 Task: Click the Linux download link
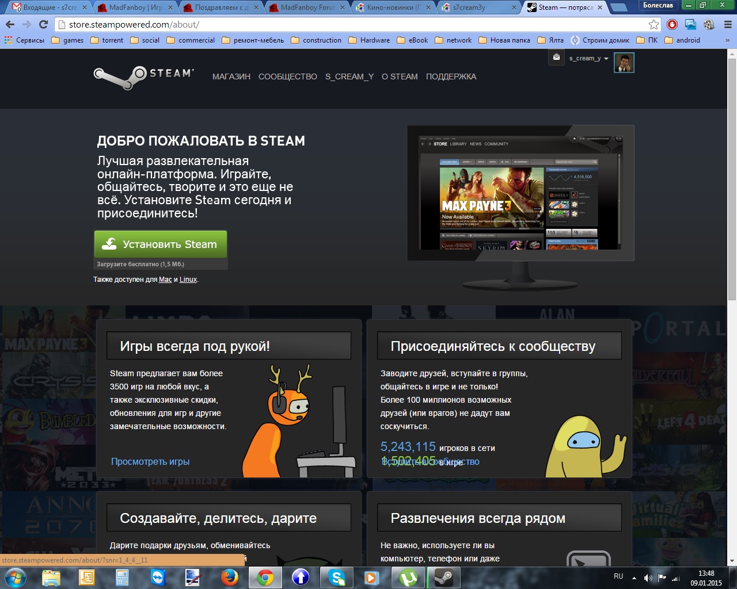(x=188, y=280)
